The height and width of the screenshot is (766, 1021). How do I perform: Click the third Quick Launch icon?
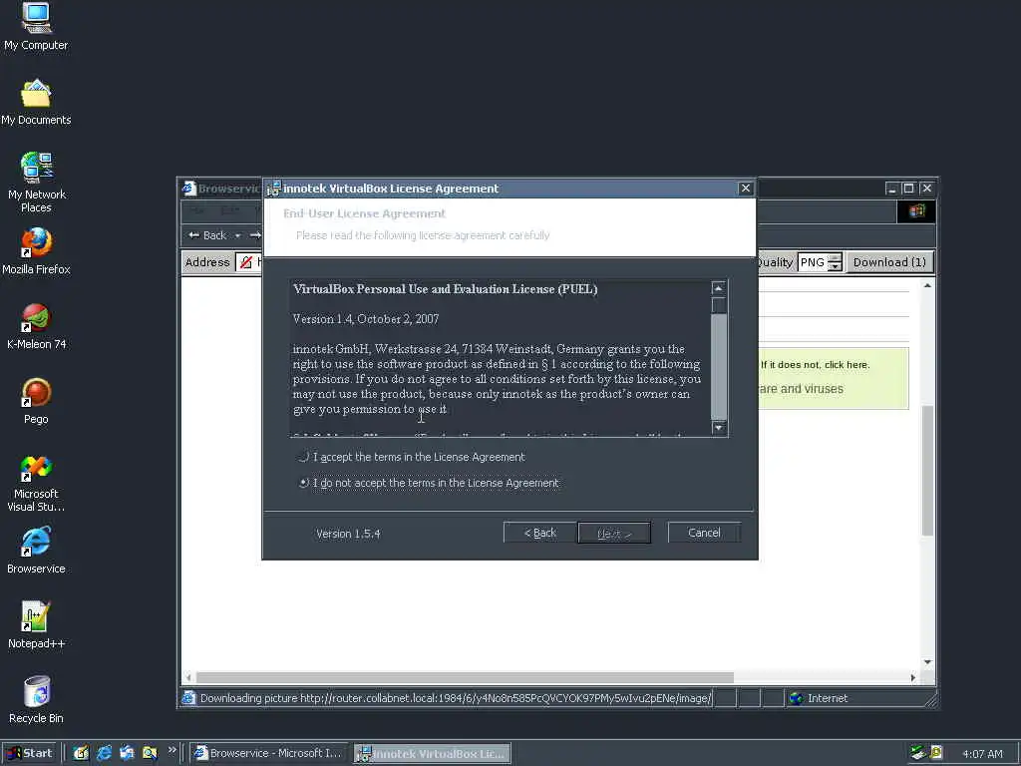[x=127, y=753]
